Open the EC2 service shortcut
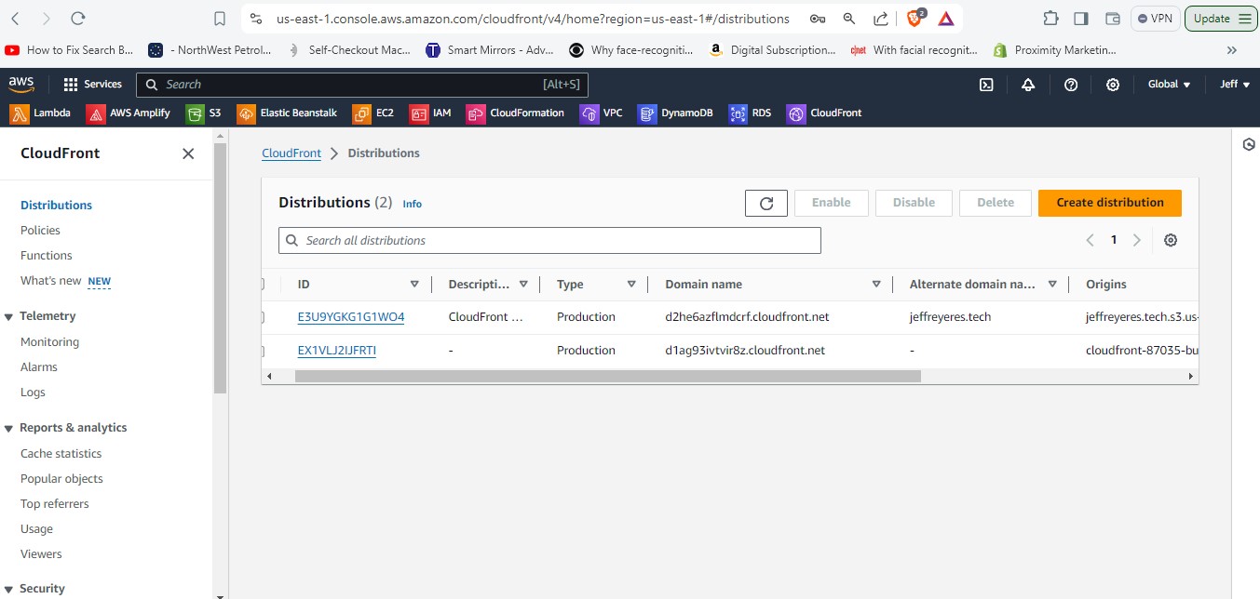The image size is (1260, 599). (x=373, y=113)
